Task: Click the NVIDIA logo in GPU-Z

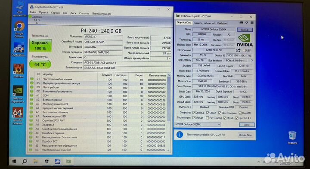Action: click(245, 40)
